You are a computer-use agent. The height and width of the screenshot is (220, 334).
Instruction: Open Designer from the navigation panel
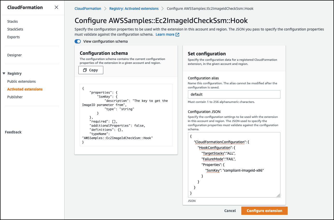[x=14, y=55]
